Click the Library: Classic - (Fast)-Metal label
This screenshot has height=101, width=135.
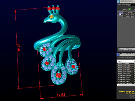pos(125,58)
